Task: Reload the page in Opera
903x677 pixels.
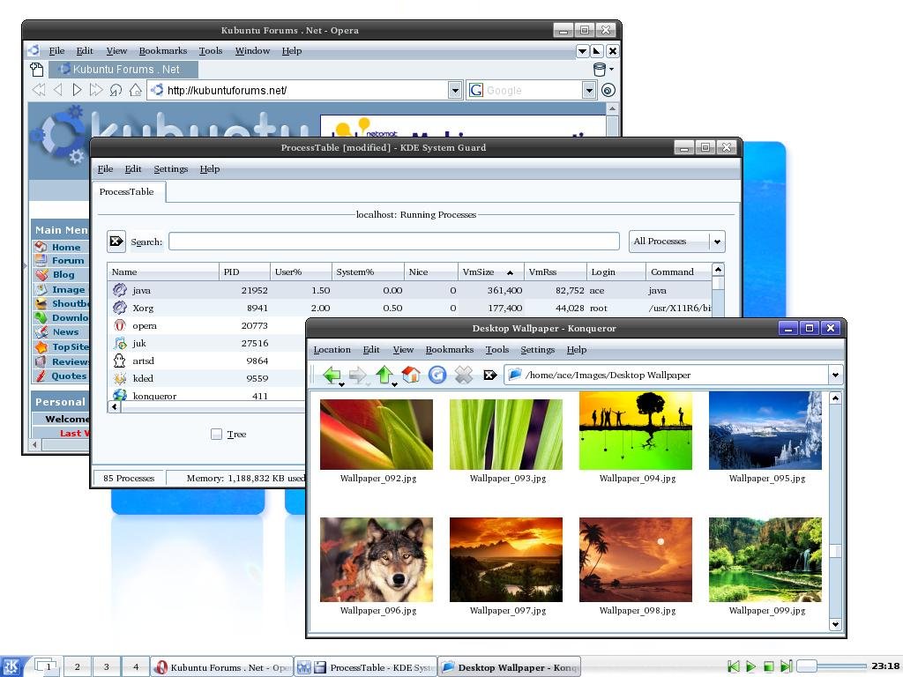Action: [x=116, y=90]
